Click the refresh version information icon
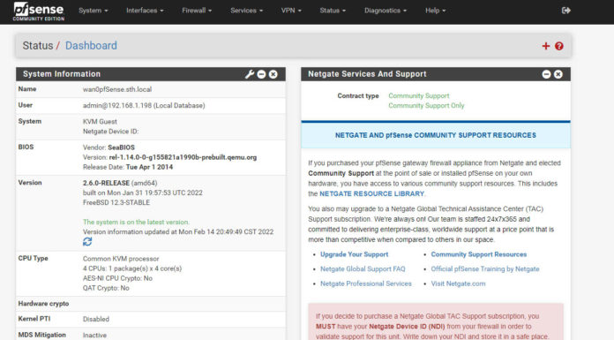 click(87, 242)
